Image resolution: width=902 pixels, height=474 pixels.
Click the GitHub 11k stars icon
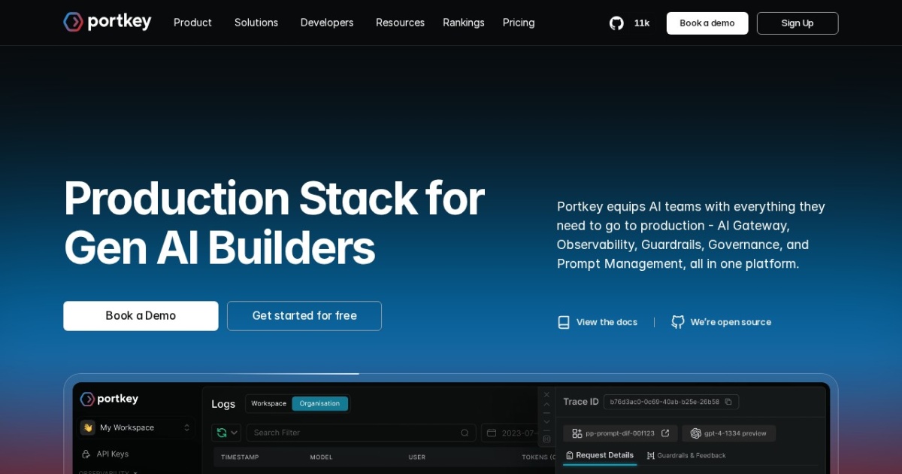tap(616, 23)
